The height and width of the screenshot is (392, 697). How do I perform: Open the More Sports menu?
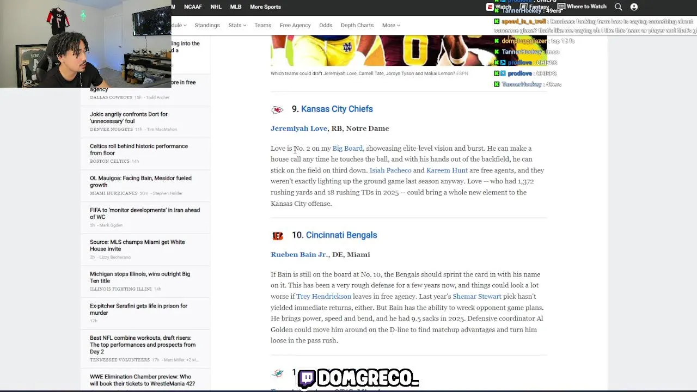point(265,7)
